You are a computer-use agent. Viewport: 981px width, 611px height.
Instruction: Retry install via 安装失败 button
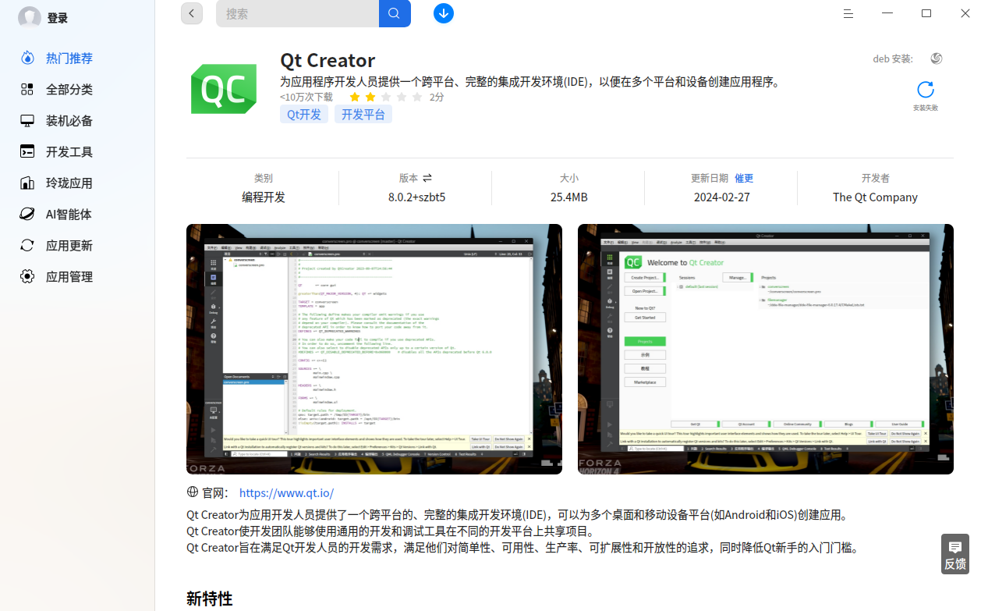pyautogui.click(x=926, y=96)
